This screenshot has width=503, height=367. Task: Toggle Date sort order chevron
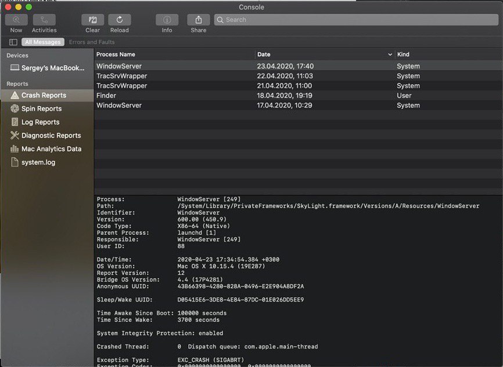pyautogui.click(x=390, y=54)
